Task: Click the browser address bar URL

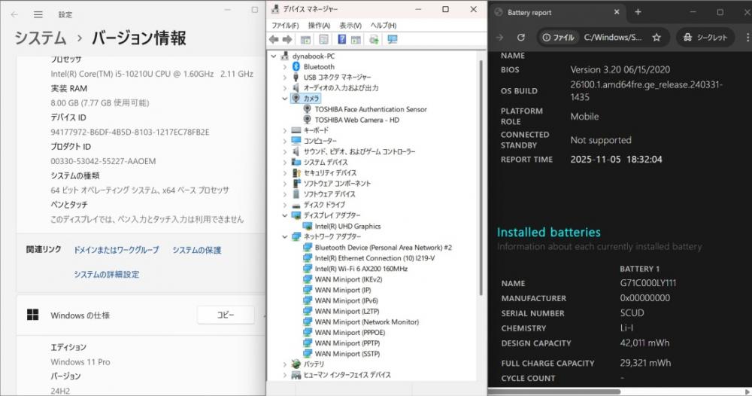Action: 612,37
